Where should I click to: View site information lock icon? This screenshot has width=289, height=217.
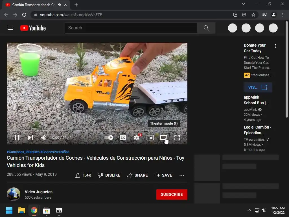[x=36, y=15]
